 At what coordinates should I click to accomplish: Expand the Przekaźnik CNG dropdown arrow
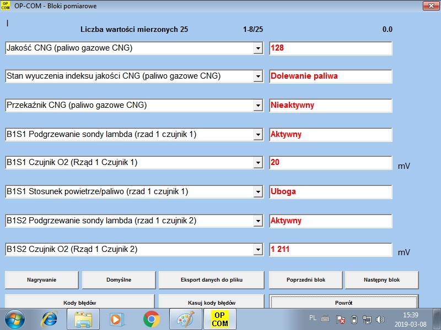point(257,106)
